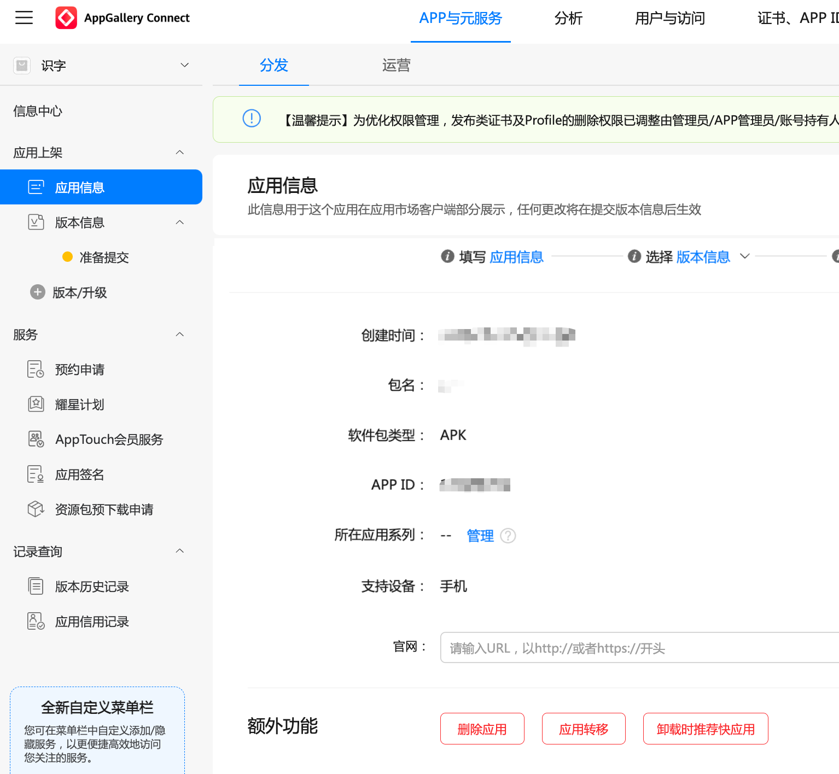Click the yellow status dot of 准备提交

point(68,257)
